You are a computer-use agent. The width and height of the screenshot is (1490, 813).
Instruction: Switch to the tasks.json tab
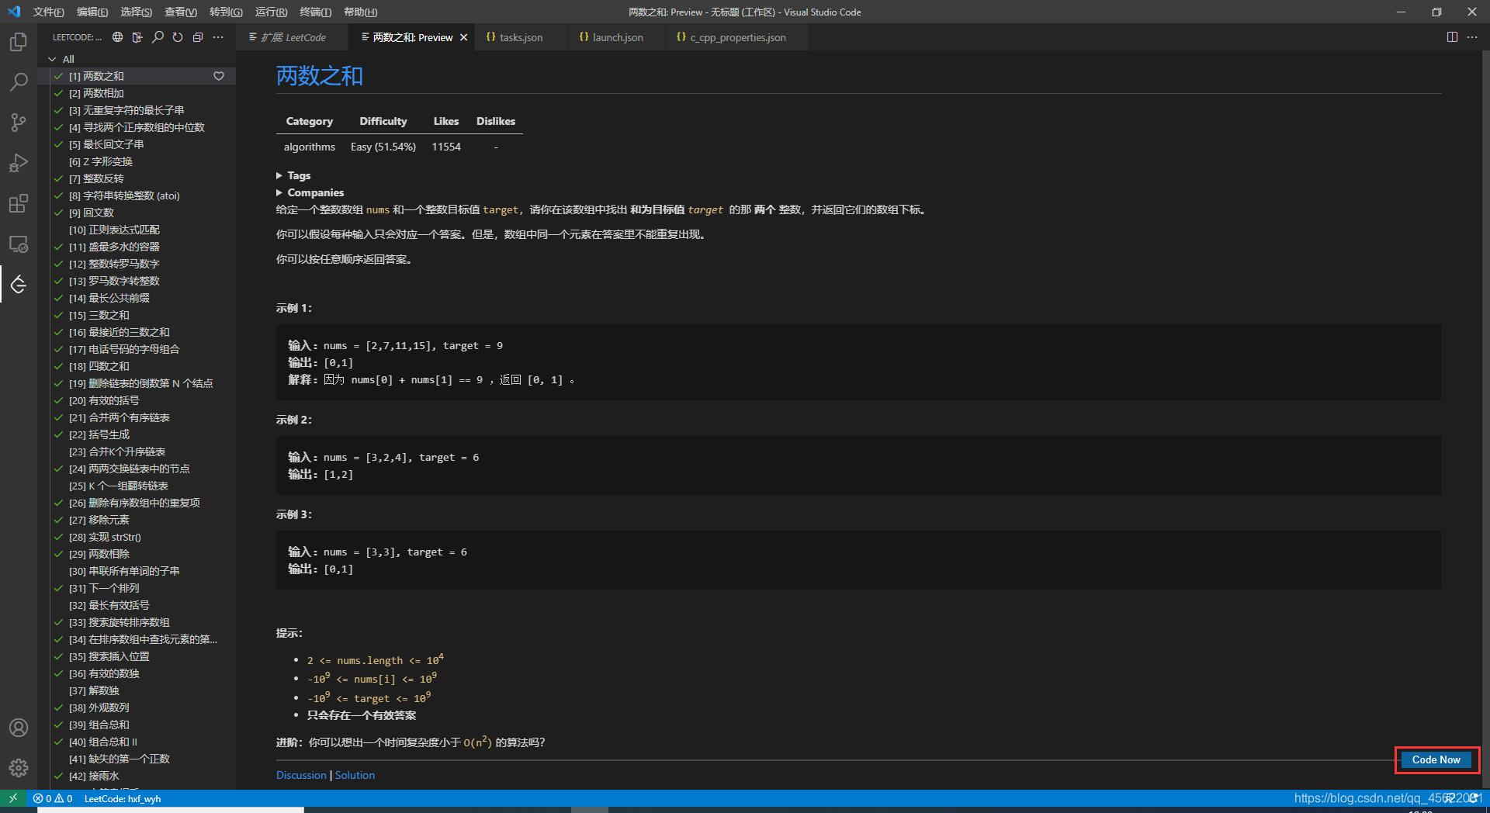tap(519, 36)
